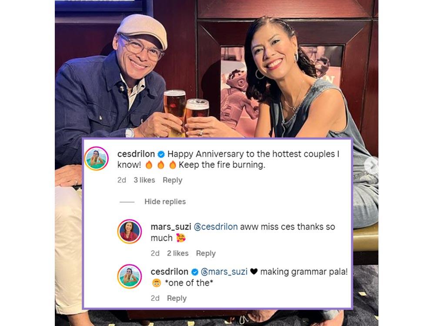435x326 pixels.
Task: Reply to cesdrilon's grammar correction comment
Action: pos(177,298)
